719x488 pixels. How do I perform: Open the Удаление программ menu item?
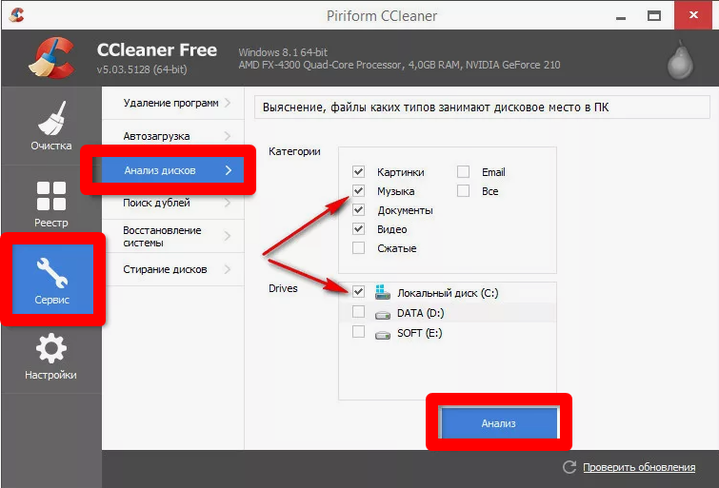[x=173, y=103]
